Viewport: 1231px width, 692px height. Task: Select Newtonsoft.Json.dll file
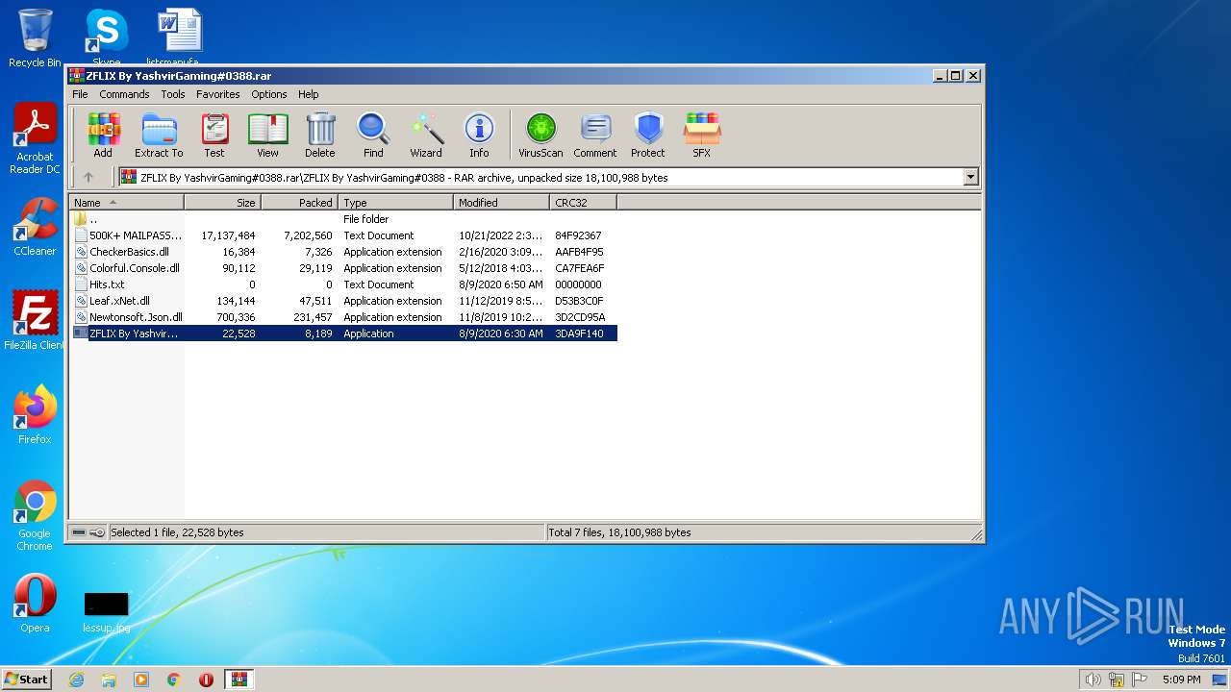[343, 317]
